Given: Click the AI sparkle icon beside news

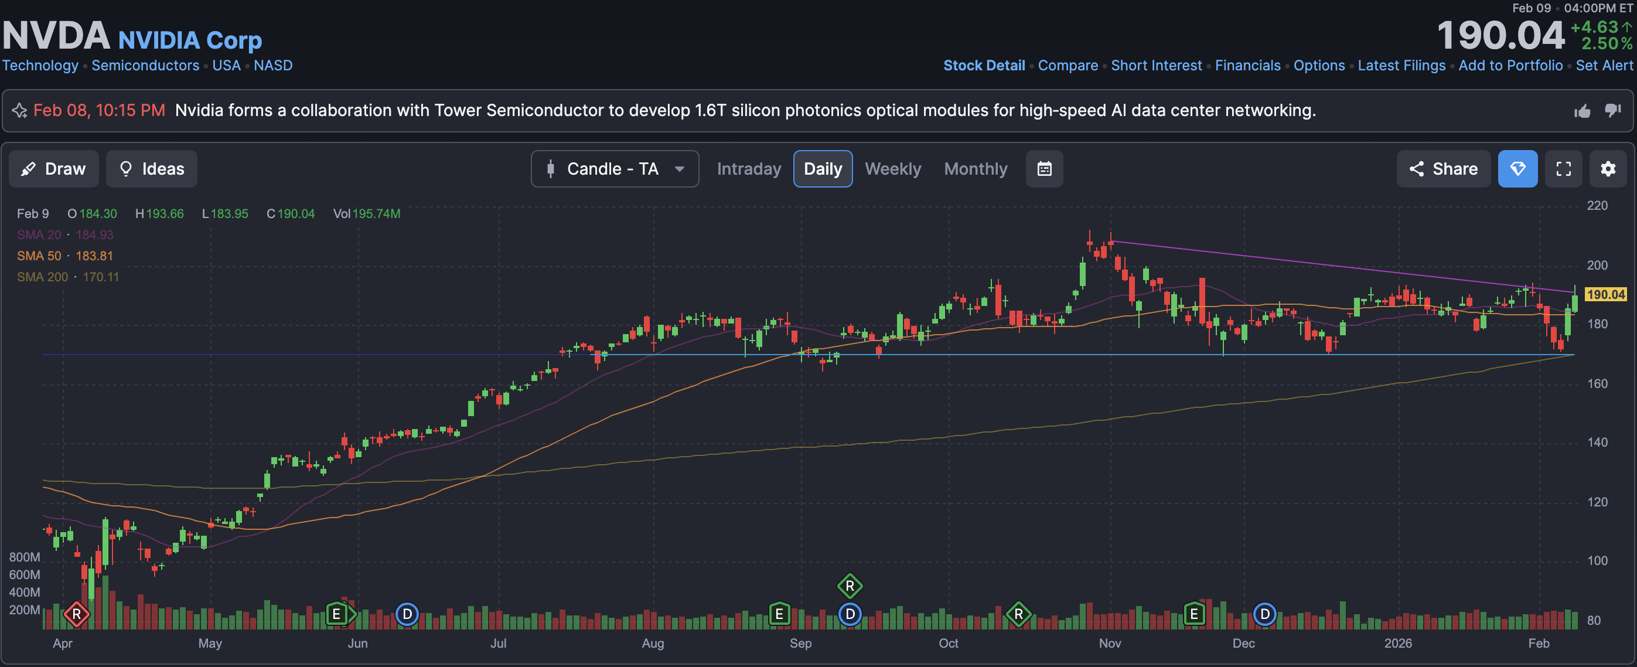Looking at the screenshot, I should pos(20,111).
